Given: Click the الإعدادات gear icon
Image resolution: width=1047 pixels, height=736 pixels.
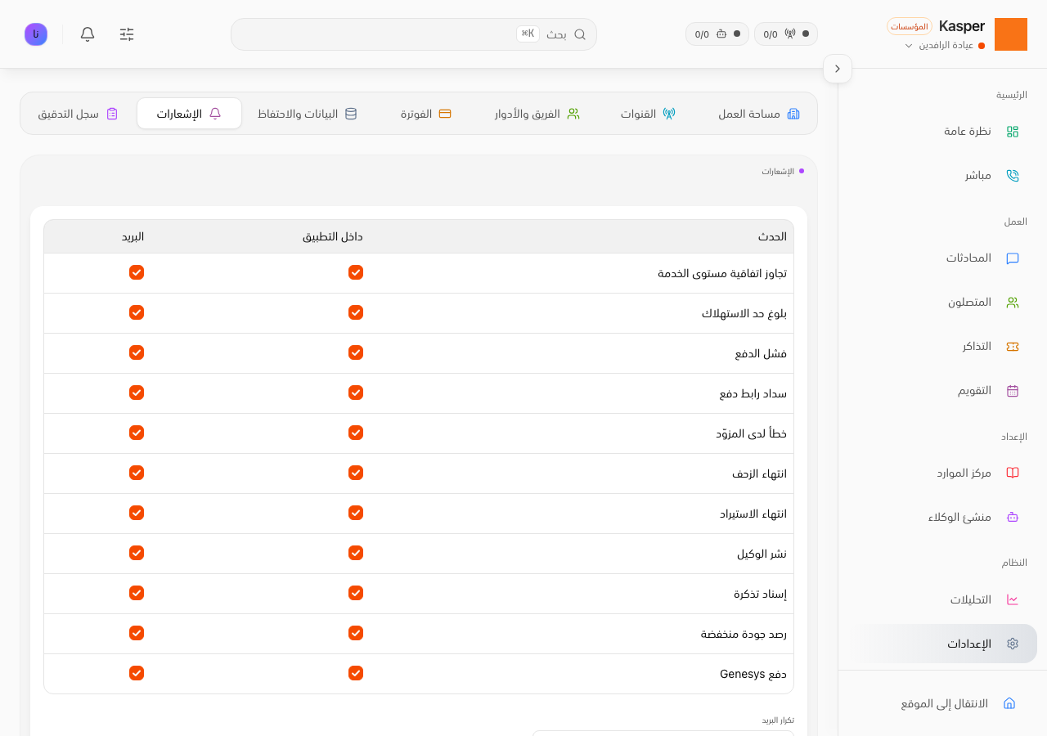Looking at the screenshot, I should point(1013,644).
